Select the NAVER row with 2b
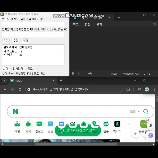This screenshot has width=158, height=158. point(33,55)
